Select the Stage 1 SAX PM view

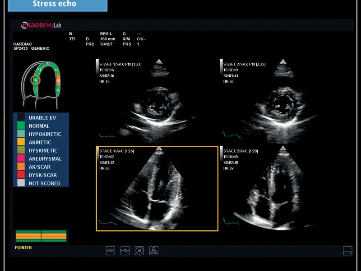click(x=157, y=102)
